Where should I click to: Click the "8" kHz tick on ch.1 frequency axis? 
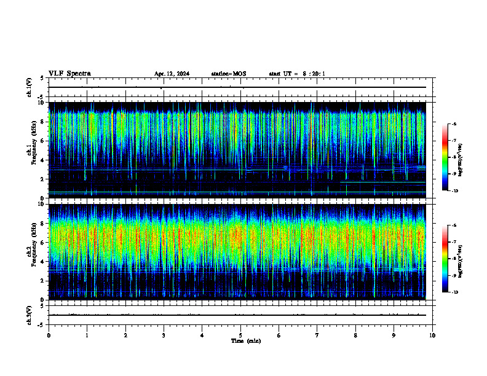(43, 122)
